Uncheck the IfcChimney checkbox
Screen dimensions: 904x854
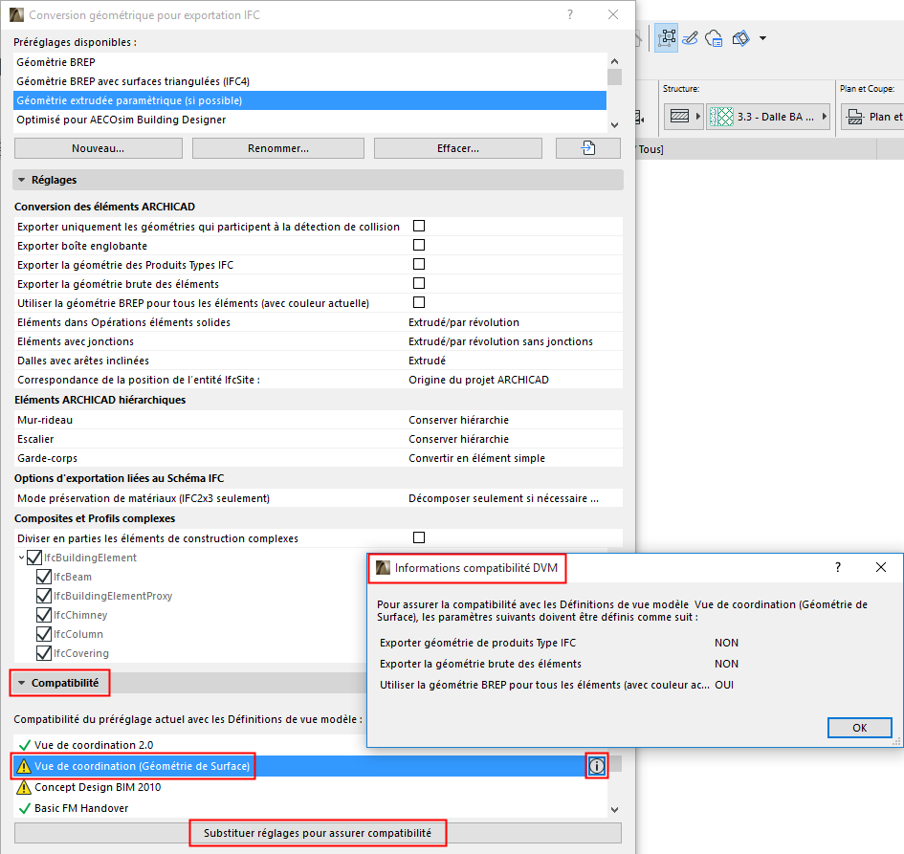(x=44, y=615)
